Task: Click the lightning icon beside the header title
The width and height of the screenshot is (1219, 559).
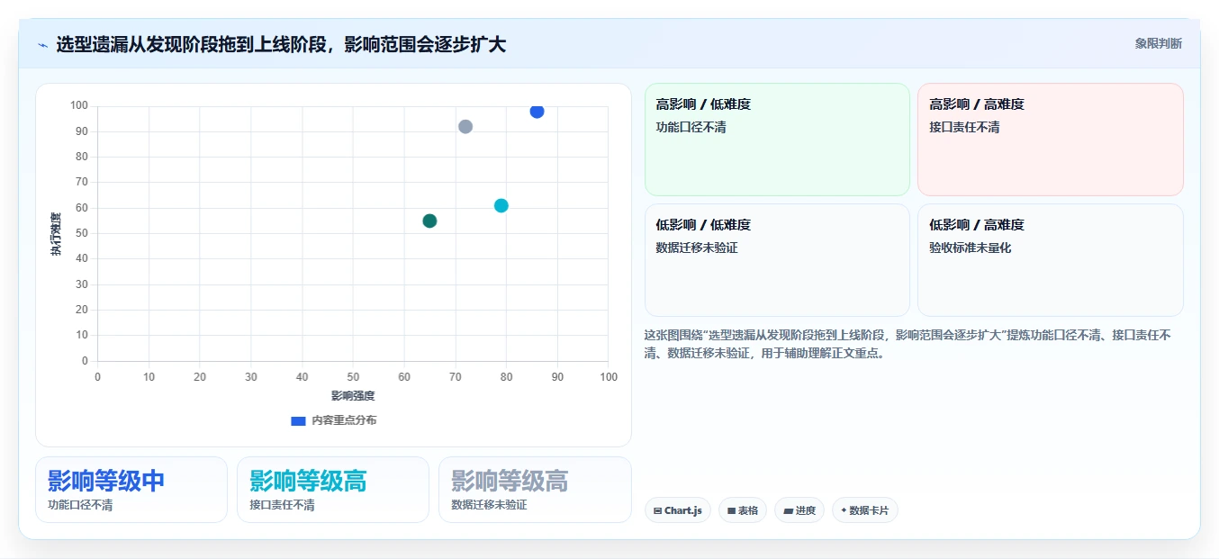Action: [42, 44]
